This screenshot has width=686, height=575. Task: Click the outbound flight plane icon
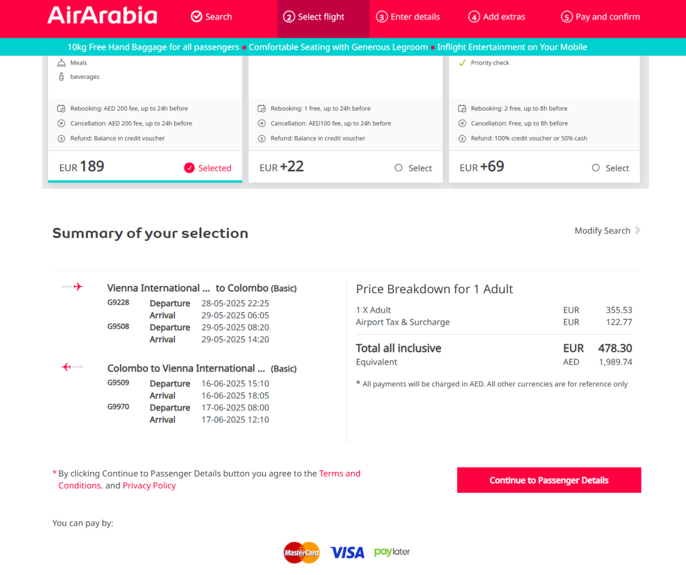pos(73,287)
